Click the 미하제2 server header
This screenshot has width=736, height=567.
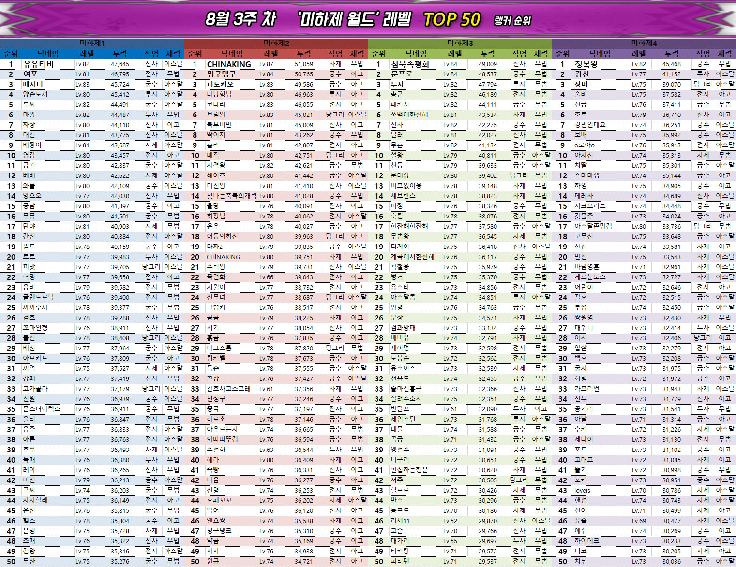point(276,43)
